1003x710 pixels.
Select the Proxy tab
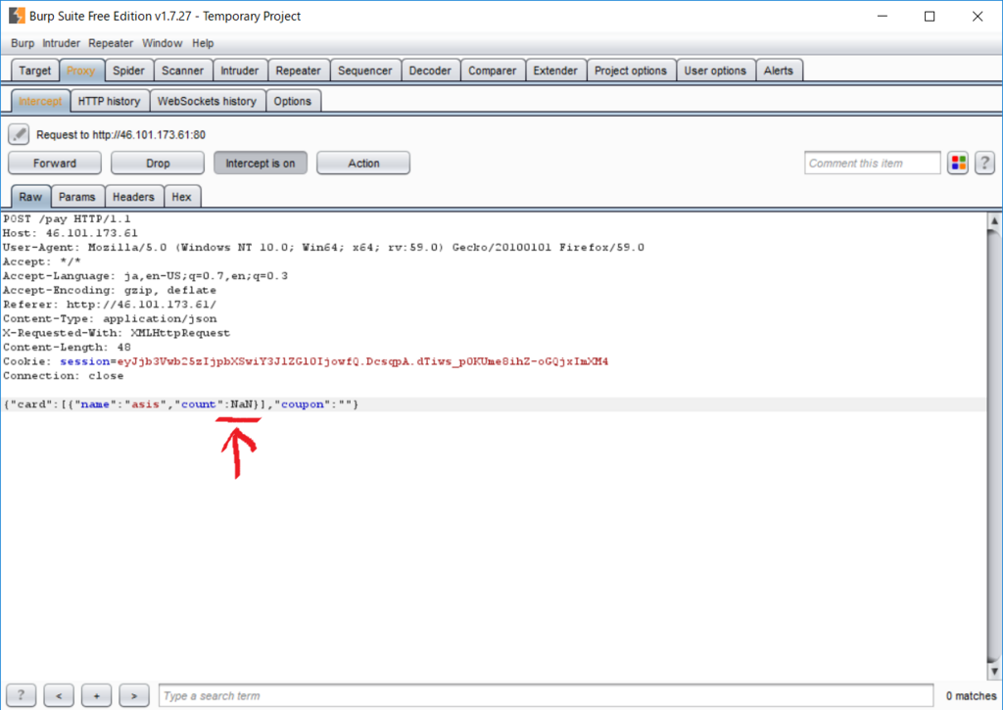point(80,71)
